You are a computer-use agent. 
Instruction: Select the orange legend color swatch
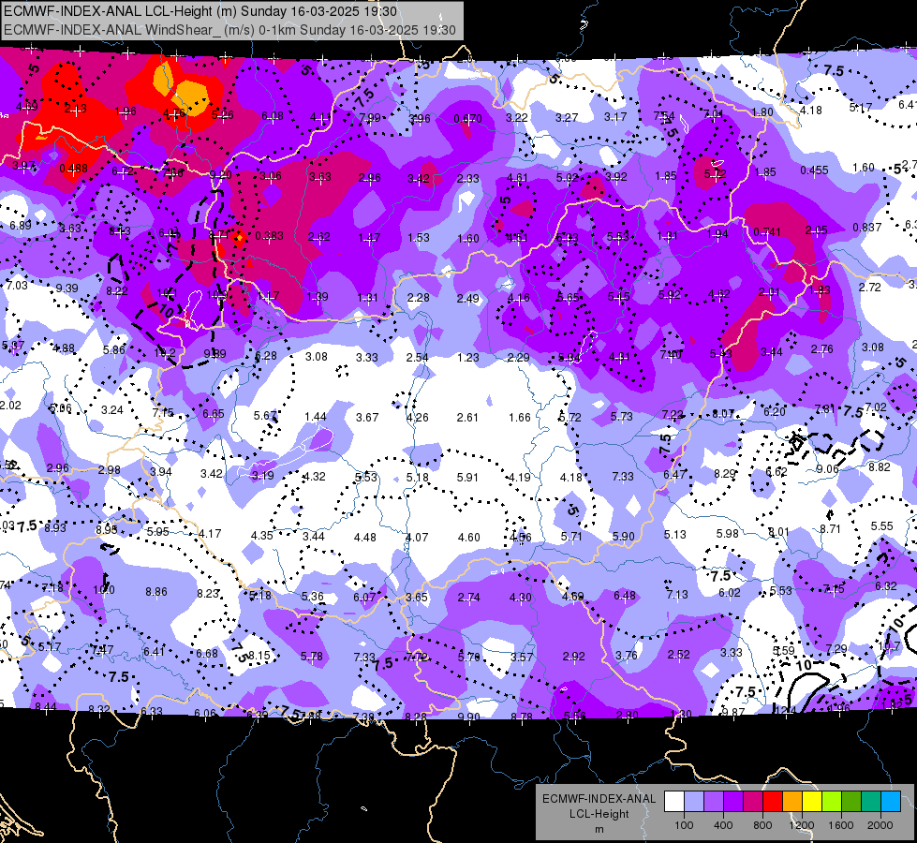[792, 802]
